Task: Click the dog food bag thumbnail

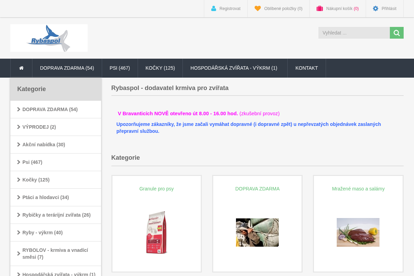Action: click(x=157, y=233)
